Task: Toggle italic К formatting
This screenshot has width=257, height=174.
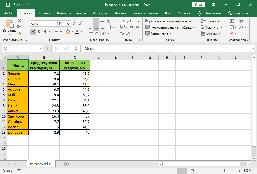Action: [x=39, y=32]
